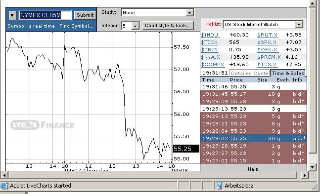This screenshot has width=321, height=194.
Task: Select the 19:28:21 bid row size 8
Action: pos(253,124)
